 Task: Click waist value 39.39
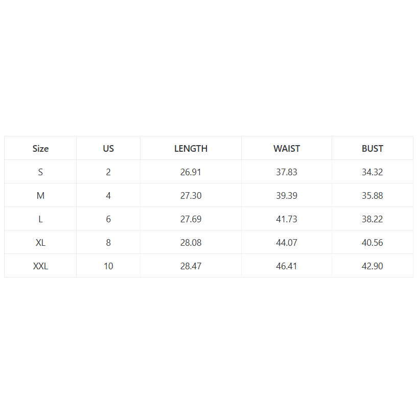[x=287, y=195]
